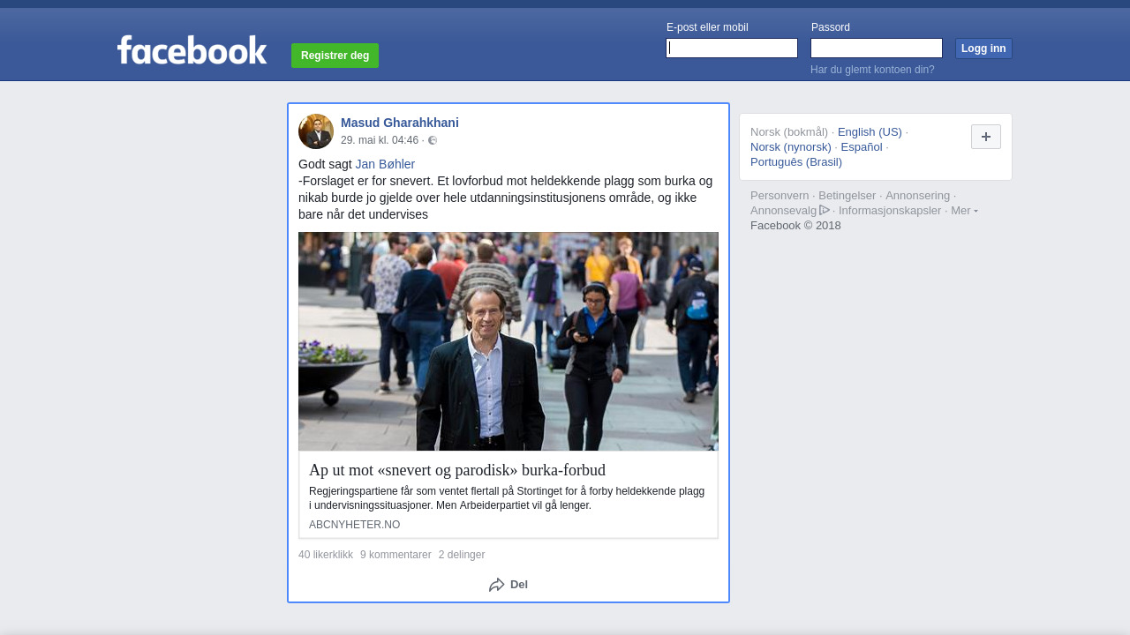View the 9 kommentarer link
The width and height of the screenshot is (1130, 635).
pos(395,555)
